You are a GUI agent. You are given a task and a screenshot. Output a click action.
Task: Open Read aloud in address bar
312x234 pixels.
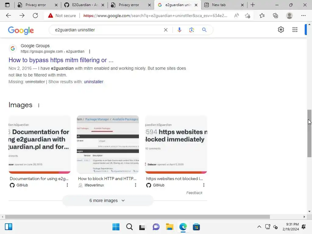point(236,16)
